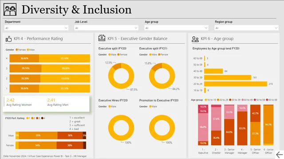Screen dimensions: 284x159
Task: Click the 16 to 19 bar showing 6
Action: (x=205, y=90)
